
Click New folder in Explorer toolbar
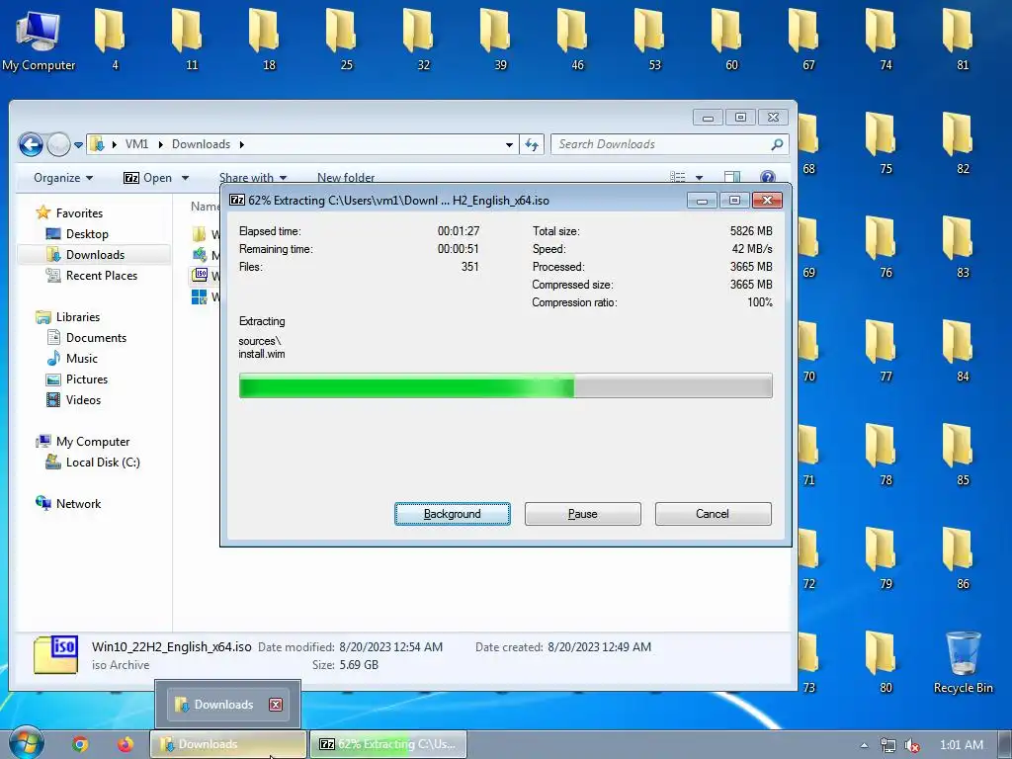tap(346, 178)
